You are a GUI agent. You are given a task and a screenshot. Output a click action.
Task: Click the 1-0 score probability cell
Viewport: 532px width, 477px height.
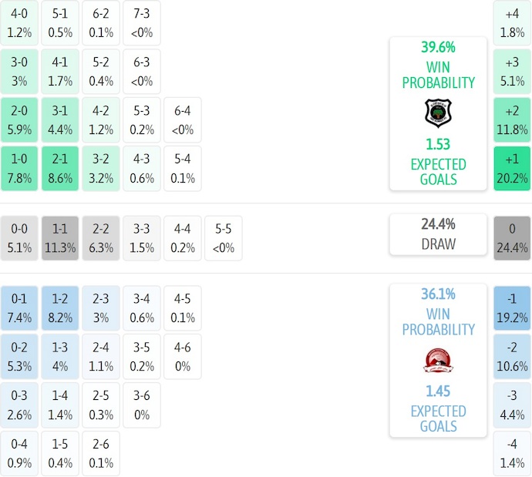point(19,169)
